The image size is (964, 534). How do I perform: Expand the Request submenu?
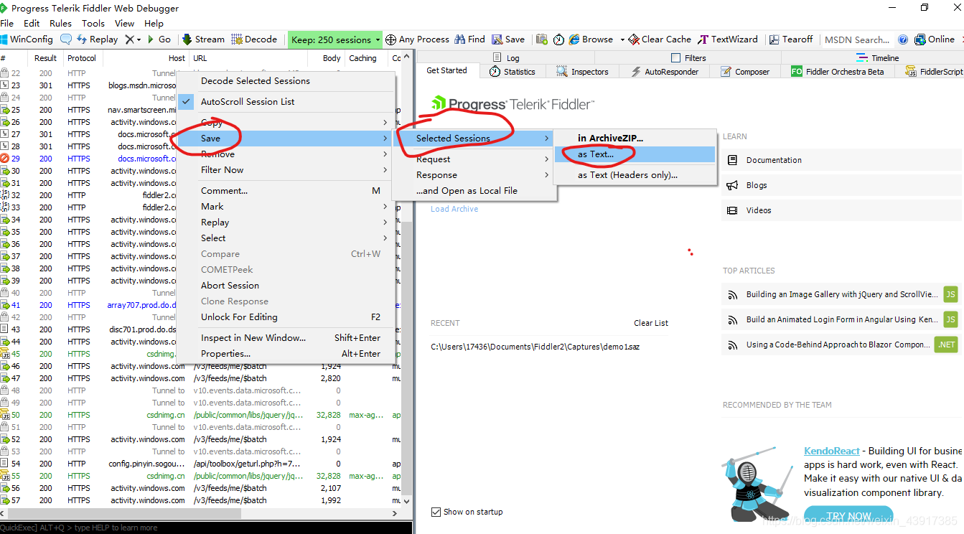[x=473, y=159]
